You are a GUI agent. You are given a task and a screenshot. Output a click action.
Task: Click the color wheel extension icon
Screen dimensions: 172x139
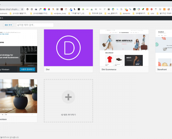pyautogui.click(x=49, y=9)
